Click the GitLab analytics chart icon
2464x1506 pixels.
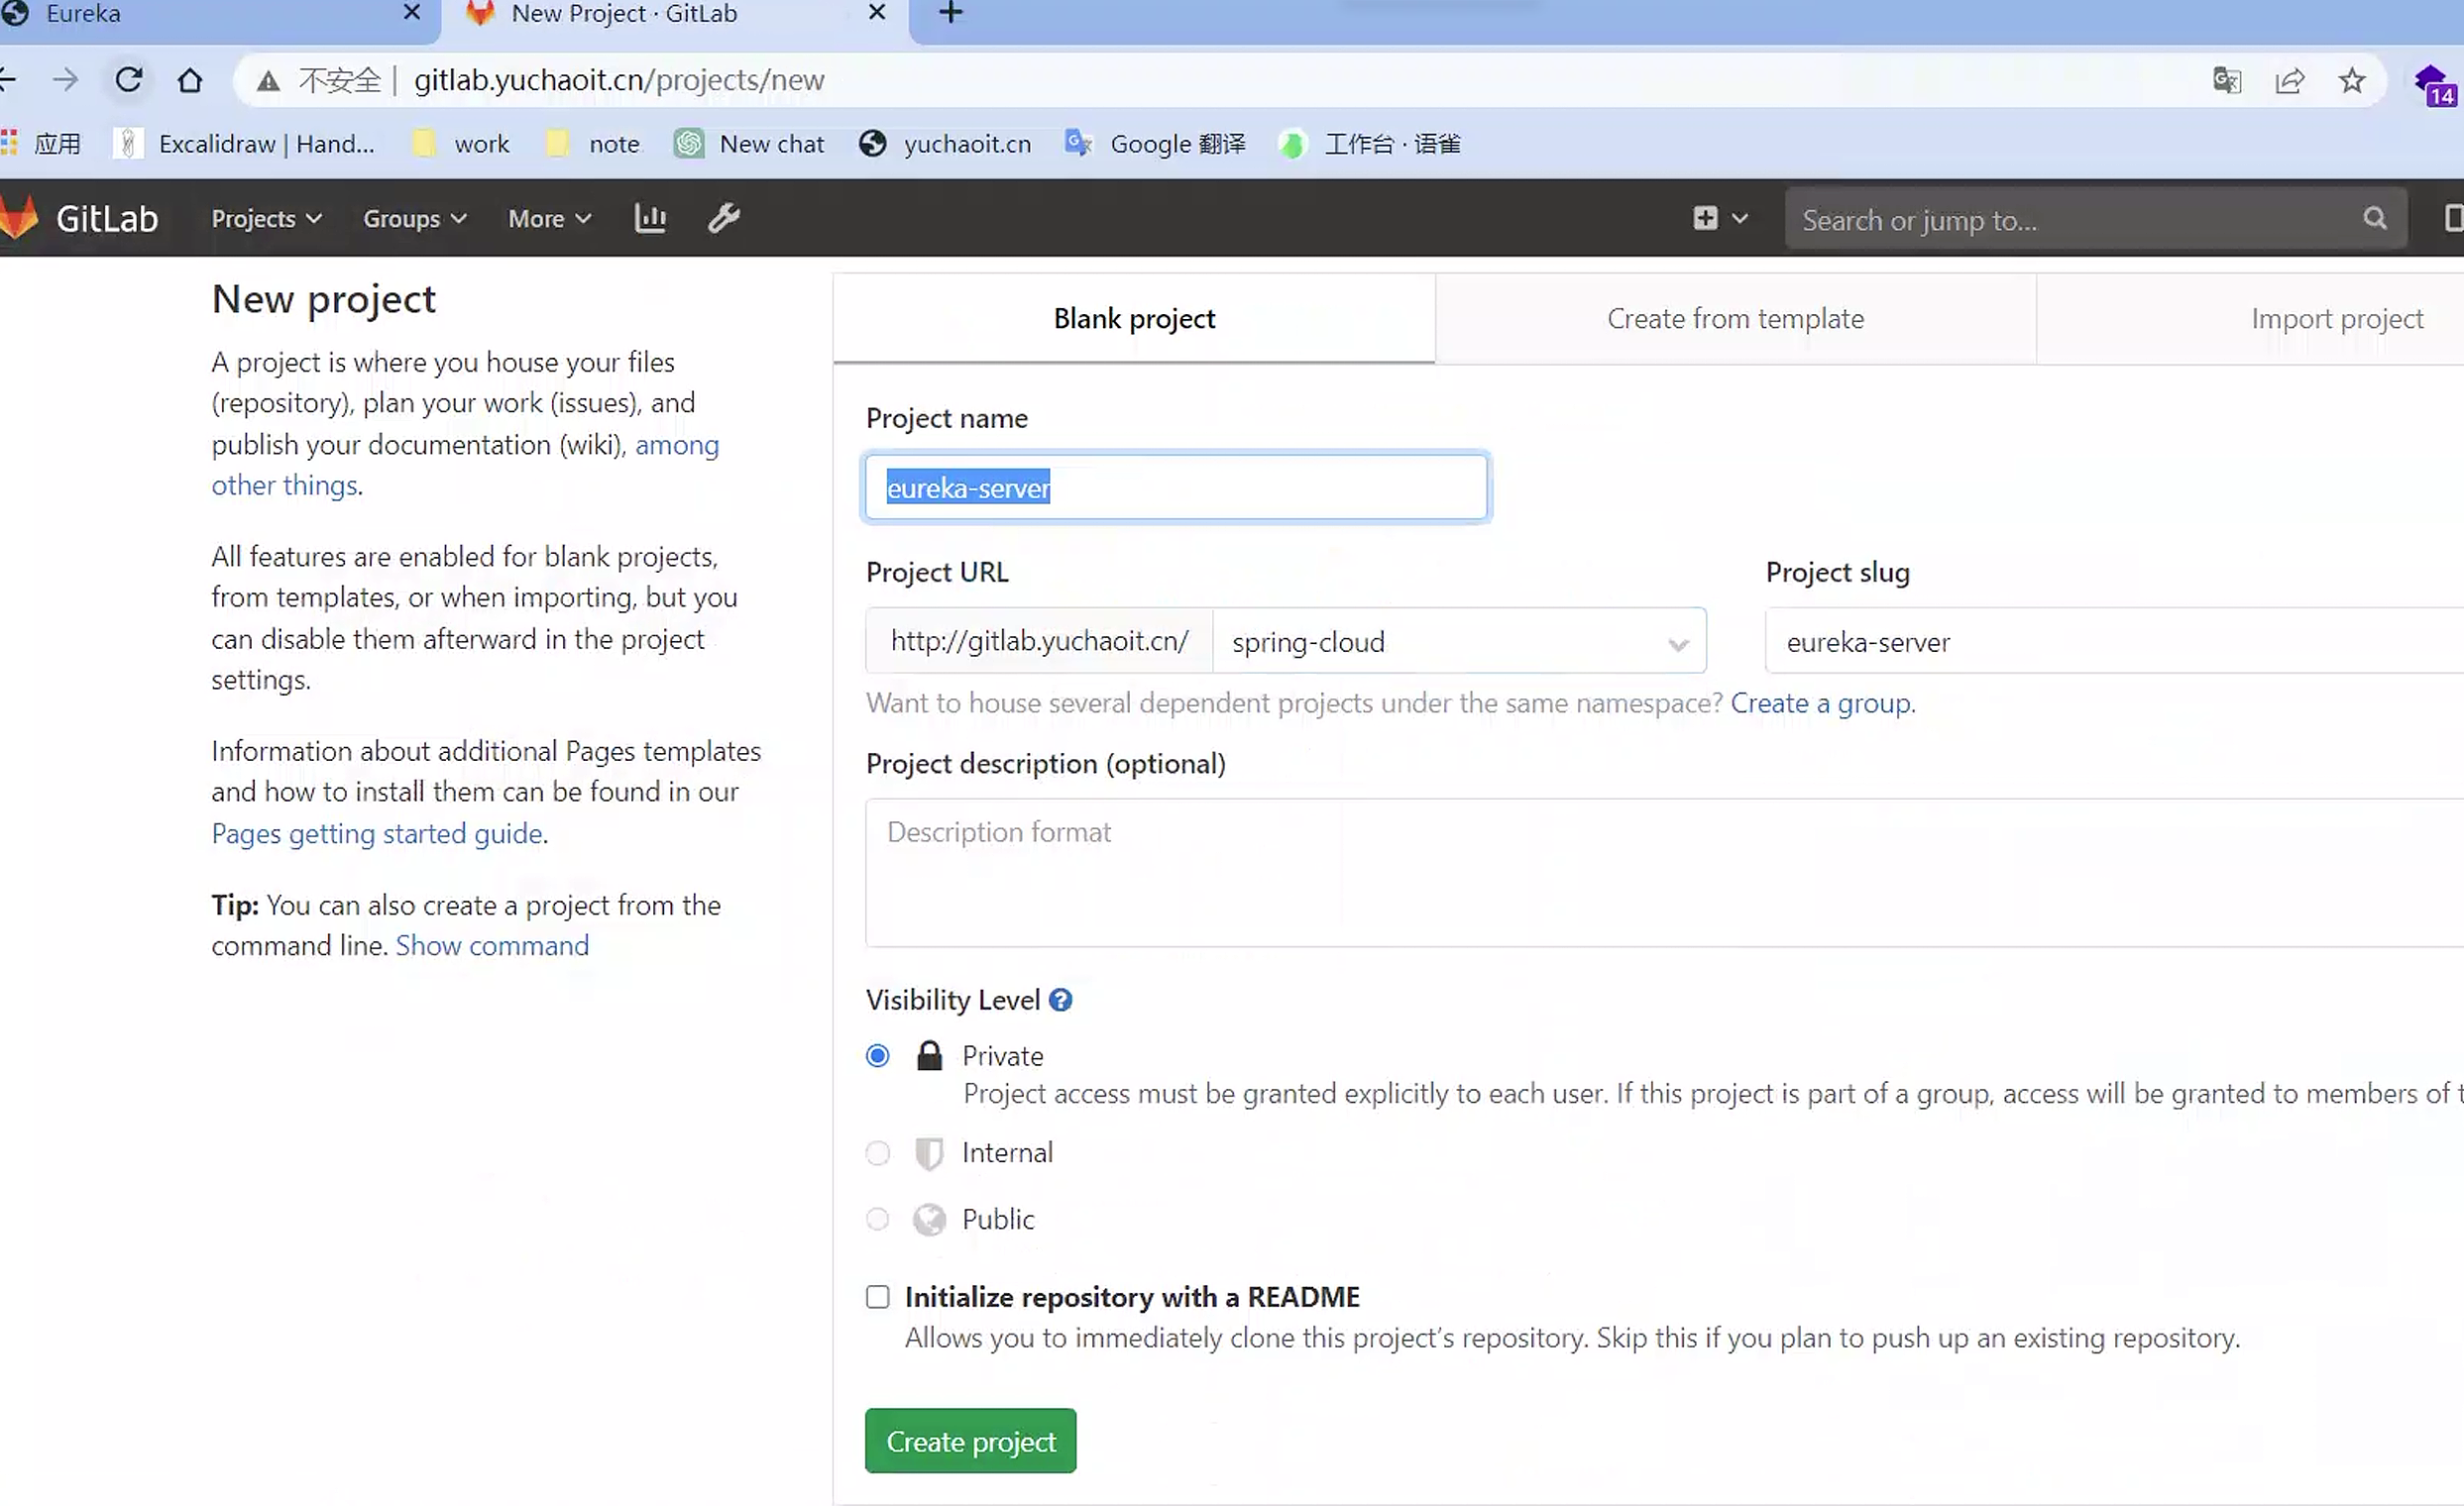[x=650, y=218]
